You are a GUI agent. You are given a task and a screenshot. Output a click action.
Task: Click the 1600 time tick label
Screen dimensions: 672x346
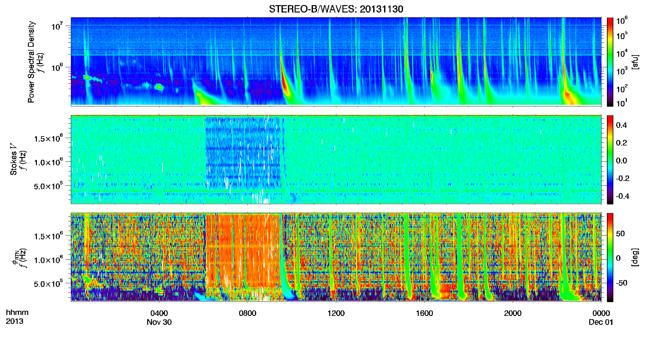click(x=424, y=313)
